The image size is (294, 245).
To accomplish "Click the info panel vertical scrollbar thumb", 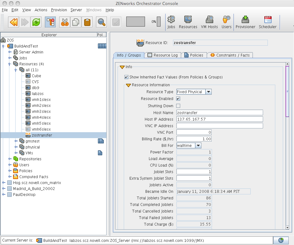I will coord(287,91).
